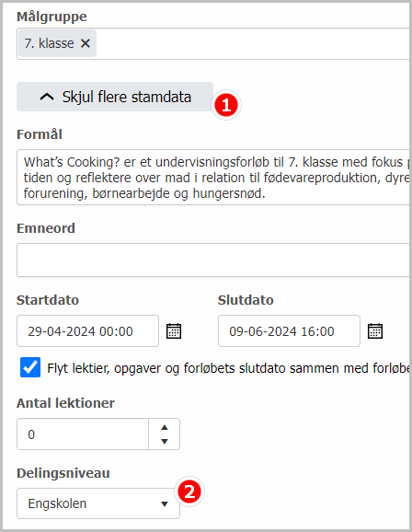Open the Startdato calendar picker
This screenshot has width=412, height=532.
[x=174, y=331]
